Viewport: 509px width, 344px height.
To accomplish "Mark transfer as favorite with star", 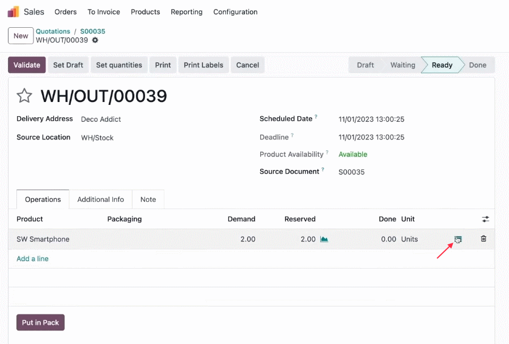I will (x=24, y=96).
